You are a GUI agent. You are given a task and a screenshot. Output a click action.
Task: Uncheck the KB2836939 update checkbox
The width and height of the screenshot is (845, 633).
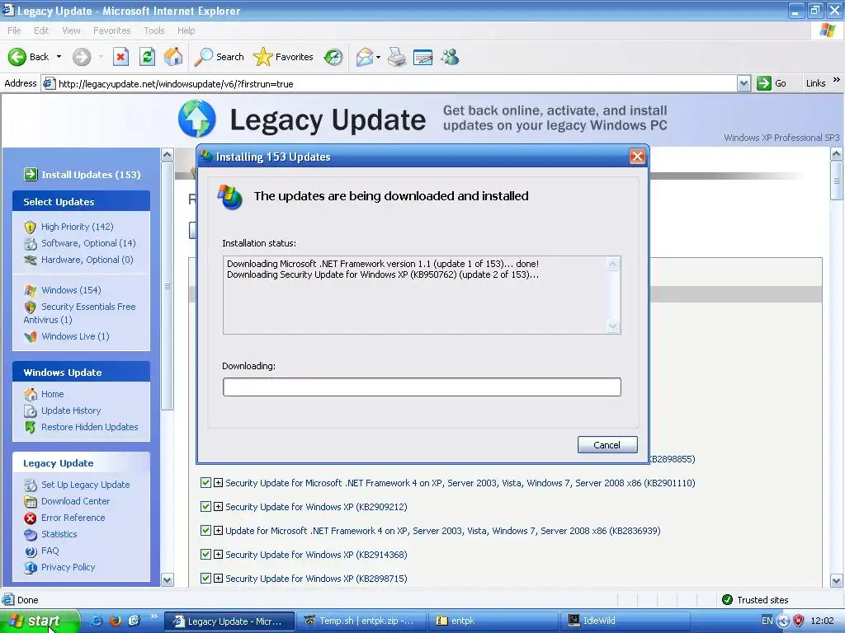pos(205,530)
